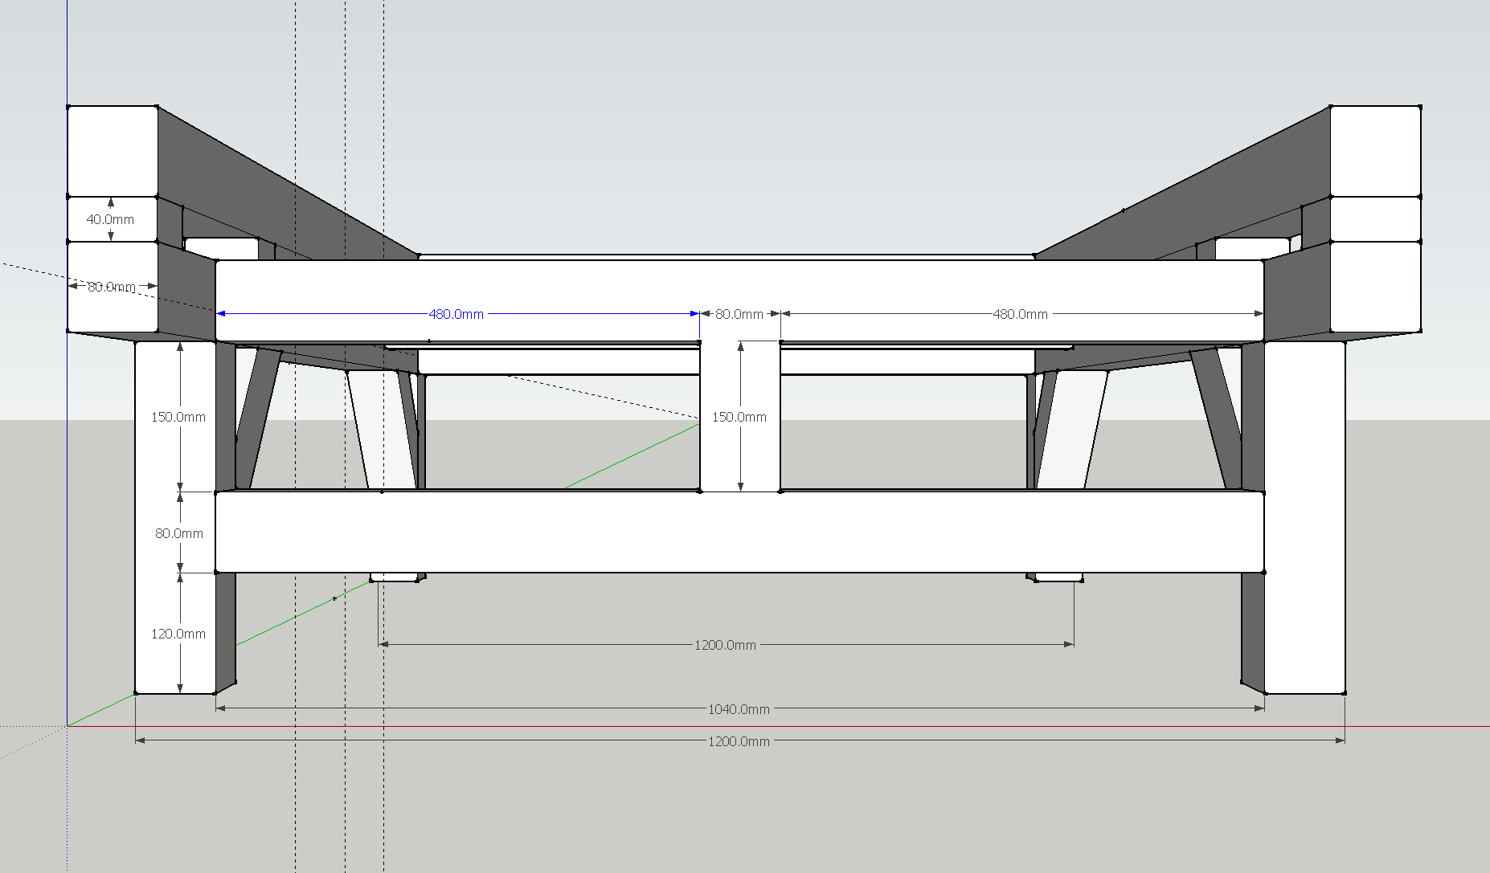The image size is (1490, 873).
Task: Select the 1040.0mm dimension label
Action: click(x=738, y=709)
